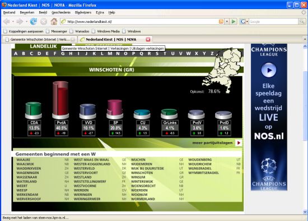This screenshot has height=221, width=308.
Task: Select letter A in the alphabet bar
Action: pos(16,53)
